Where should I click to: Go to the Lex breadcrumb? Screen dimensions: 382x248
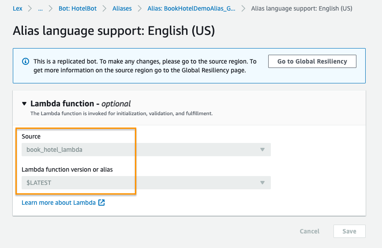[18, 8]
